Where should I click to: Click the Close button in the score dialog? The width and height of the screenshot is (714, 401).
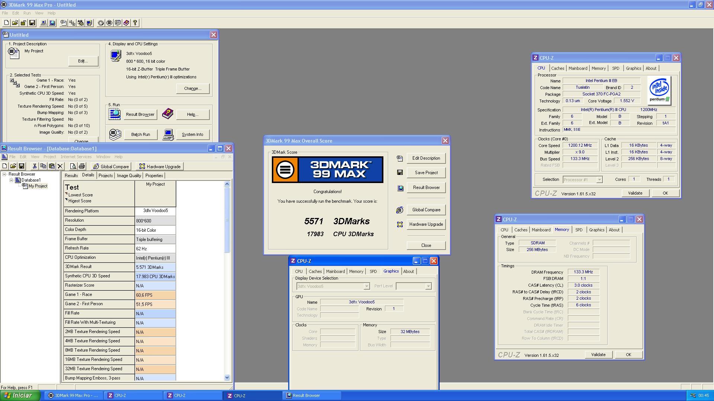coord(426,245)
